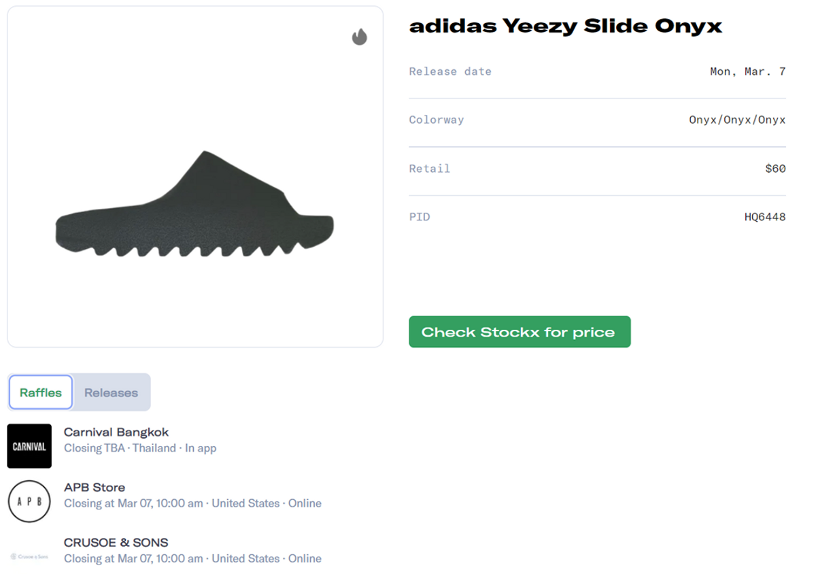This screenshot has height=574, width=816.
Task: Click the adidas Yeezy Slide Onyx title
Action: click(565, 26)
